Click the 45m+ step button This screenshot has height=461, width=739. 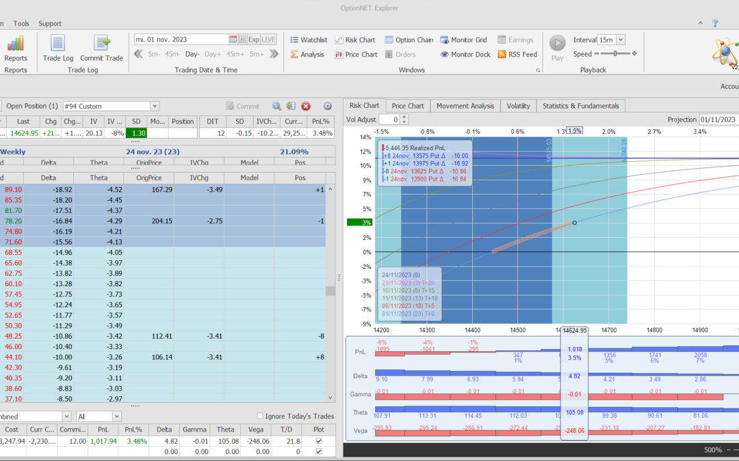coord(235,54)
